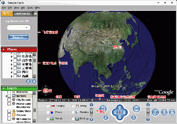Check the City Bounds layer checkbox
Image resolution: width=177 pixels, height=124 pixels.
[x=9, y=100]
